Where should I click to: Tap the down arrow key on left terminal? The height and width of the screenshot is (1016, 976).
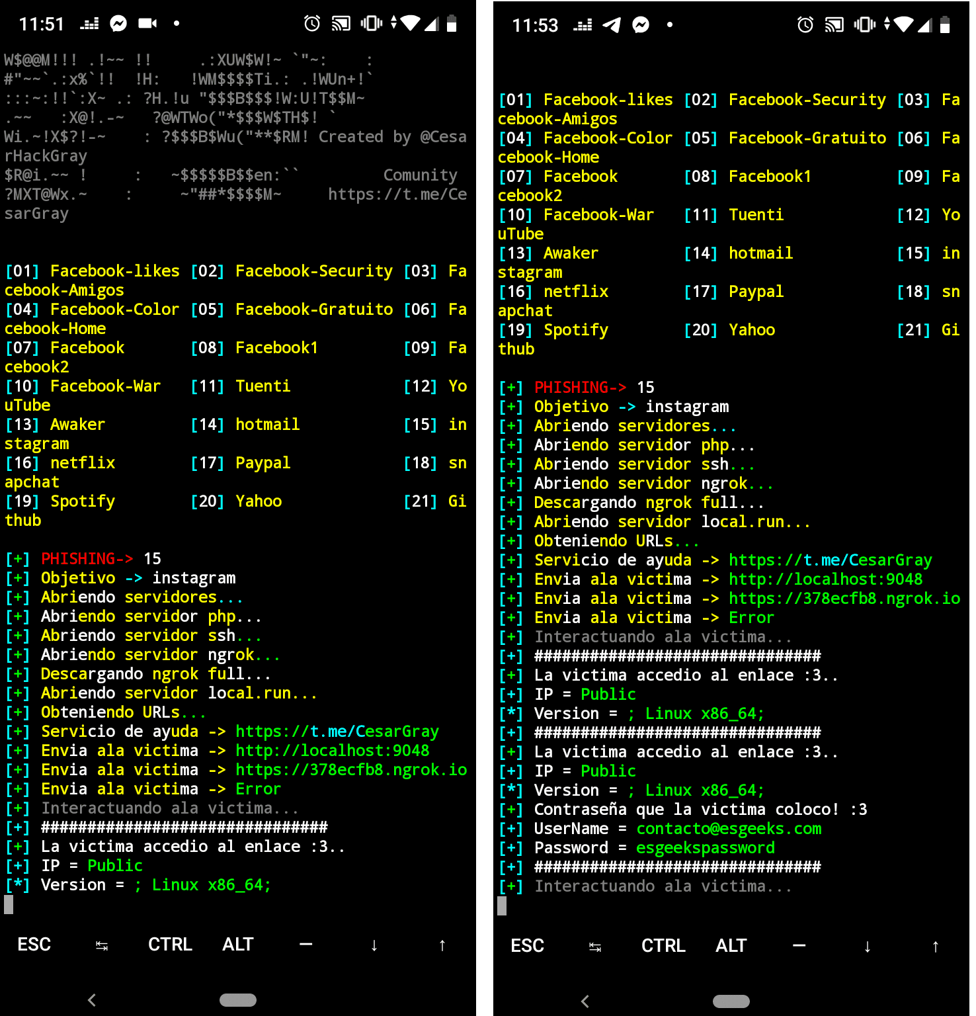click(x=374, y=945)
